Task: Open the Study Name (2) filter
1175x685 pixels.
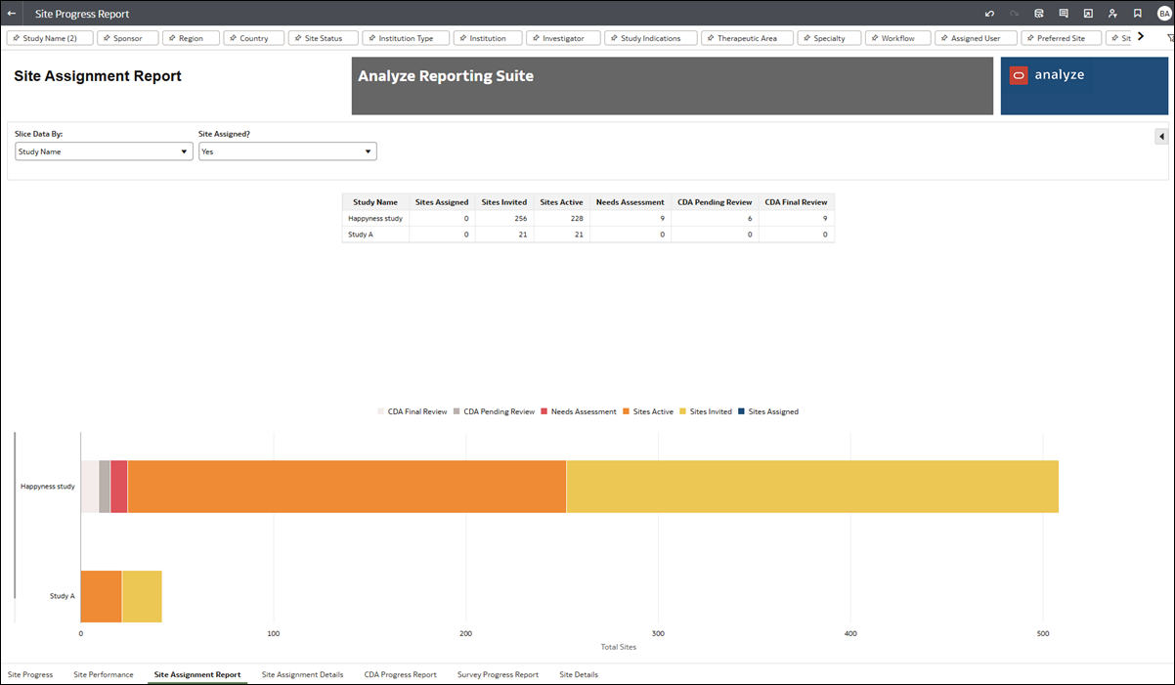Action: click(x=50, y=38)
